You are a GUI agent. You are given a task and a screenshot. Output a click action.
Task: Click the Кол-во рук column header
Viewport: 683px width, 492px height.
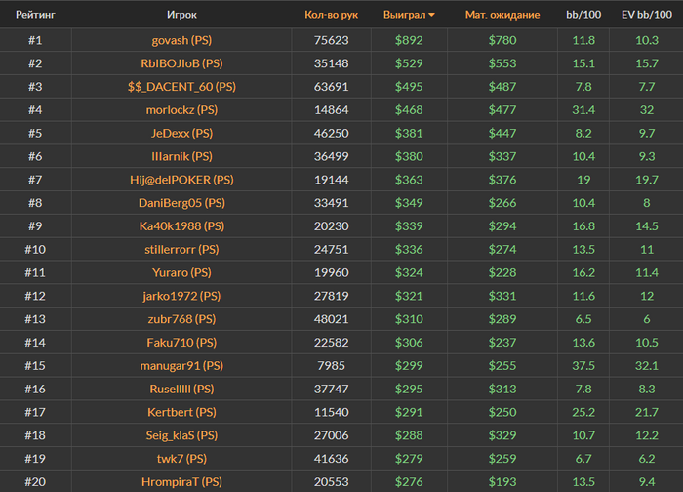331,15
